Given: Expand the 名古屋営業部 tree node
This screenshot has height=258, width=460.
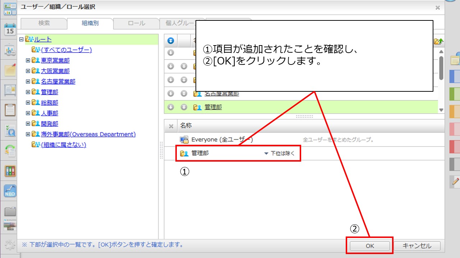Looking at the screenshot, I should (x=28, y=82).
